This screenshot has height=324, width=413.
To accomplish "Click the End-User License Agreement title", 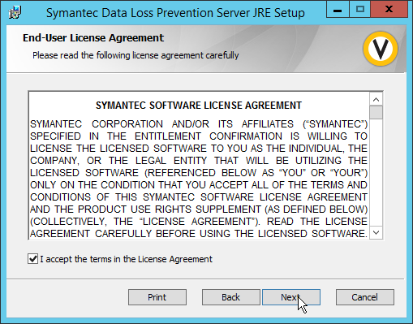I will click(93, 38).
